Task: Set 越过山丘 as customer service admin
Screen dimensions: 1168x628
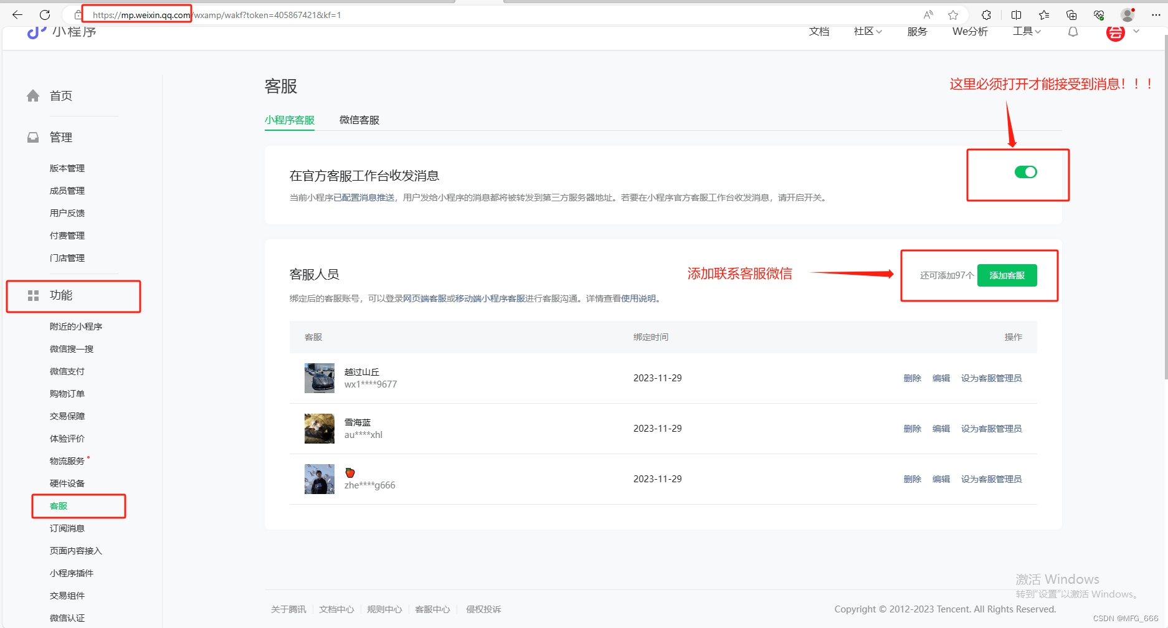Action: pos(992,378)
